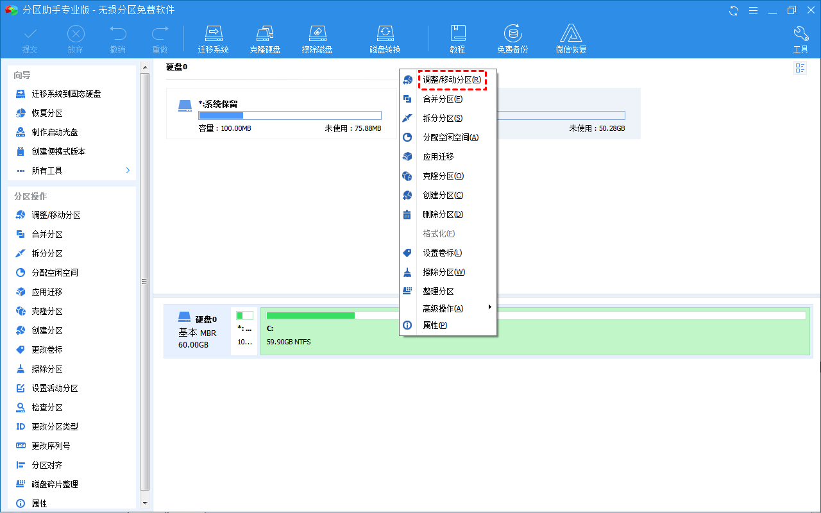Click 检查分区 in partition operations
This screenshot has height=513, width=821.
(47, 407)
